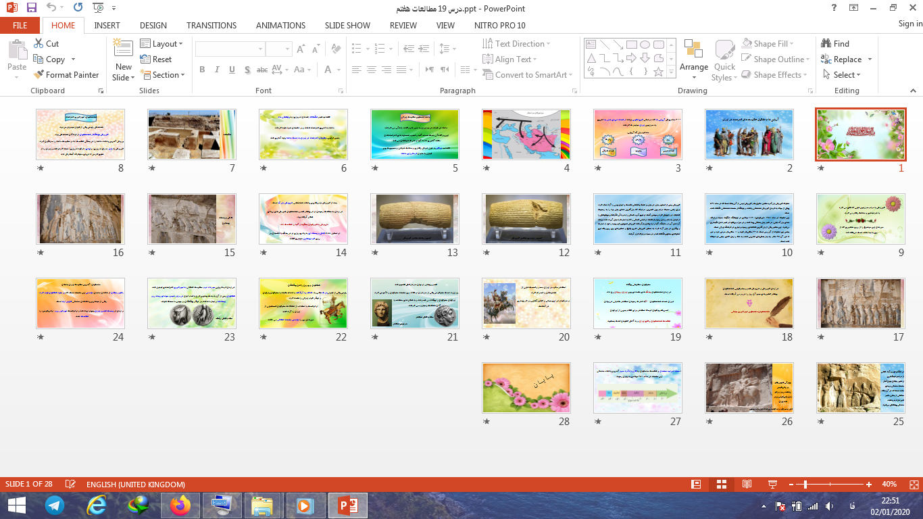Open the Section dropdown menu

[162, 75]
